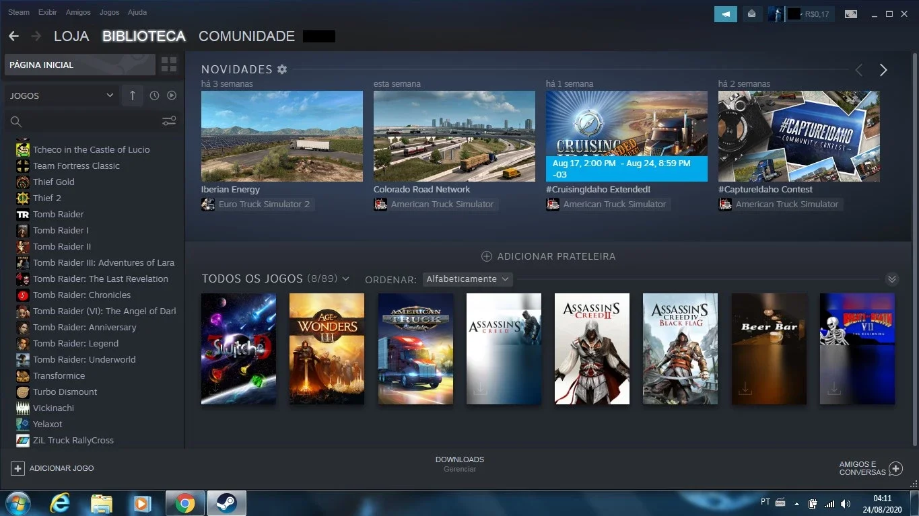Toggle show ready-to-play games icon
The width and height of the screenshot is (919, 516).
pyautogui.click(x=172, y=96)
